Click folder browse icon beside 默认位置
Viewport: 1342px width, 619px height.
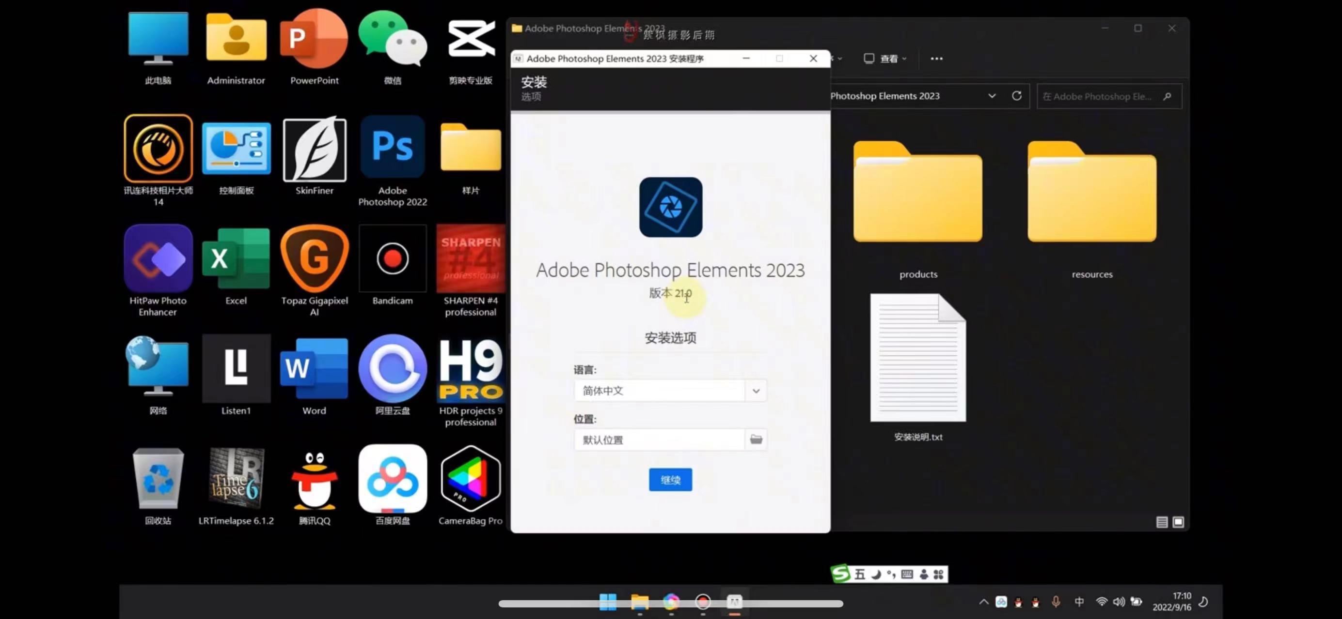click(x=756, y=439)
